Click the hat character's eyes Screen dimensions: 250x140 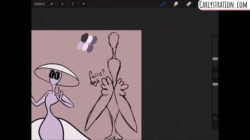coord(55,75)
